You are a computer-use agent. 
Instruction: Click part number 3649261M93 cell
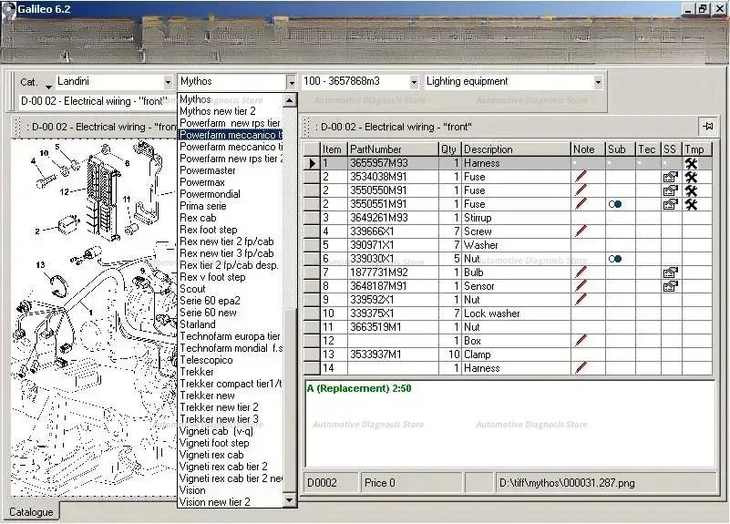click(x=394, y=218)
